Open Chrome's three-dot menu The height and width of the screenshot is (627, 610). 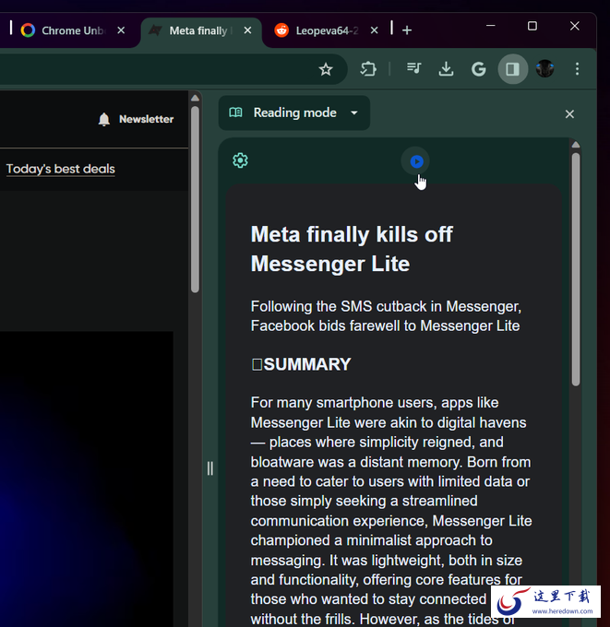tap(577, 69)
